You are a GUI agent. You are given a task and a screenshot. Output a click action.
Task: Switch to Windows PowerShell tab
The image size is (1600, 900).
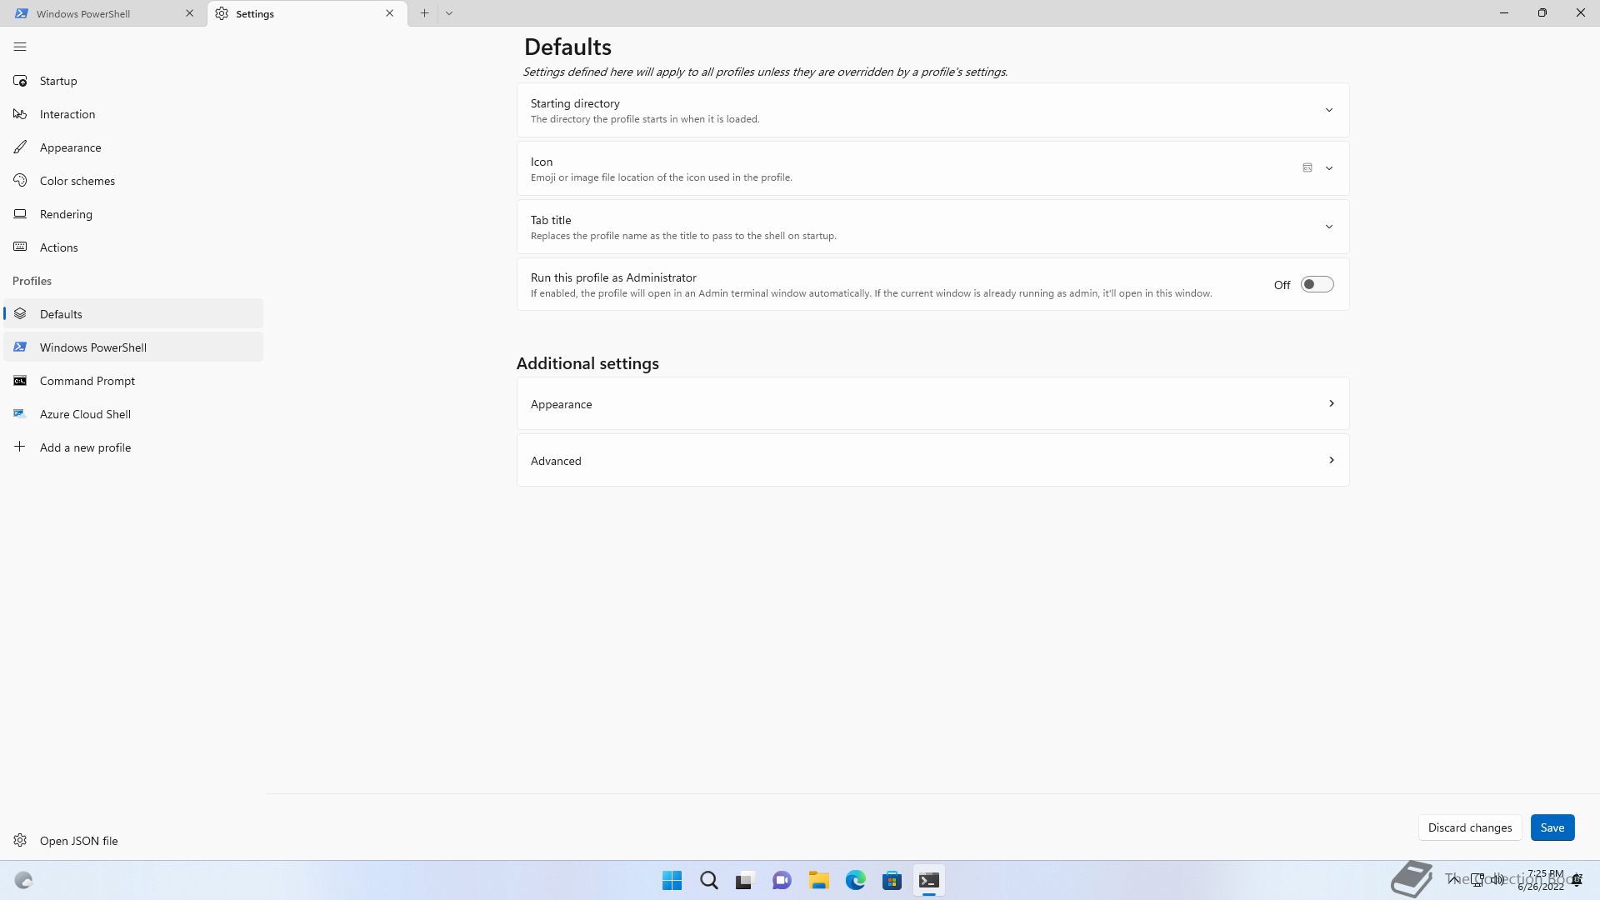point(104,13)
